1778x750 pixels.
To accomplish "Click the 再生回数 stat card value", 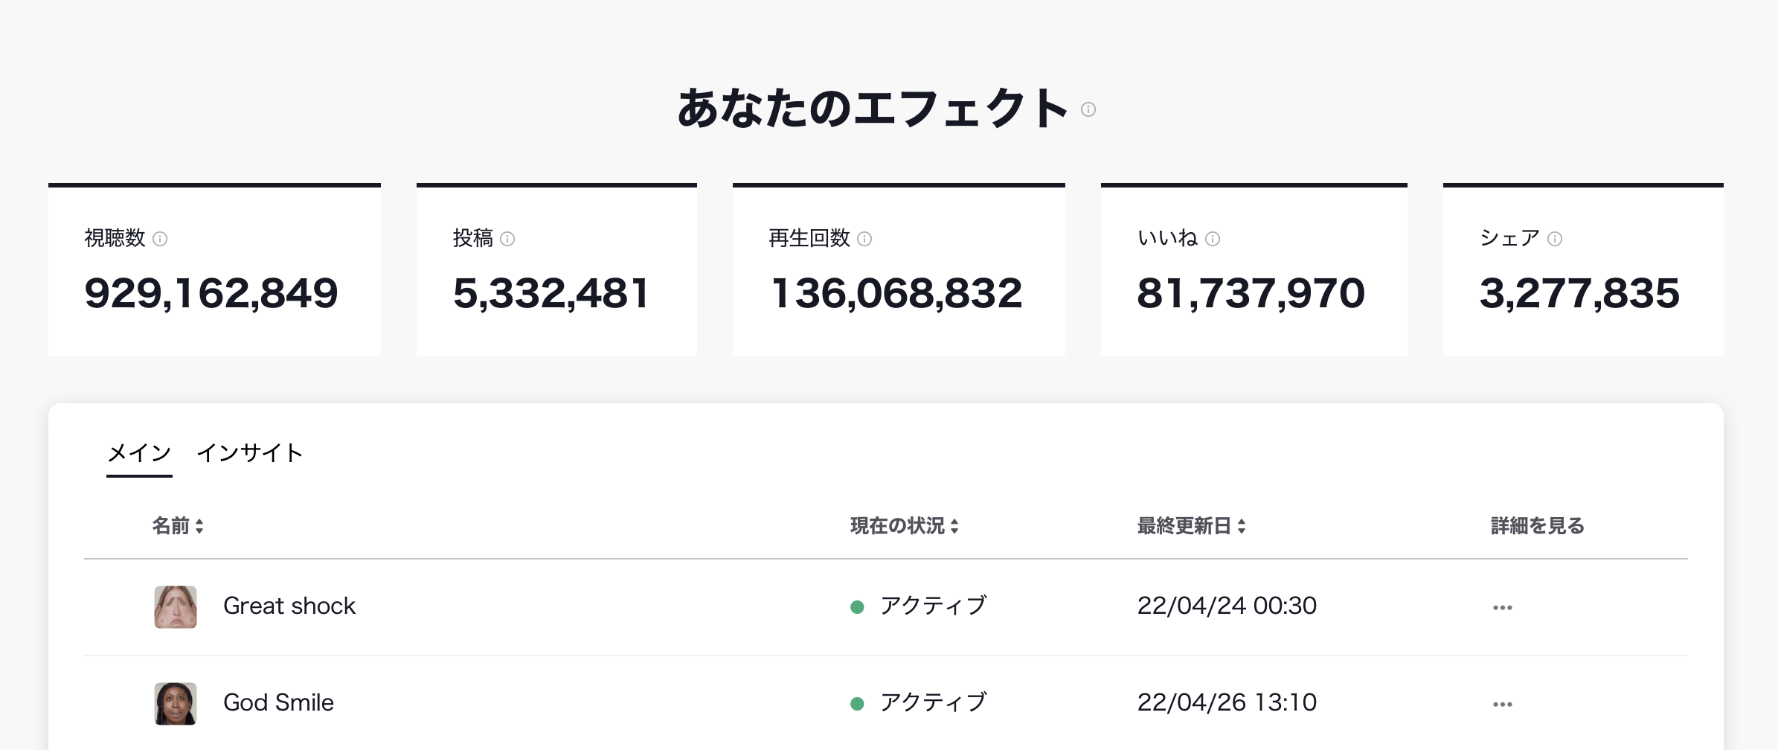I will coord(896,293).
